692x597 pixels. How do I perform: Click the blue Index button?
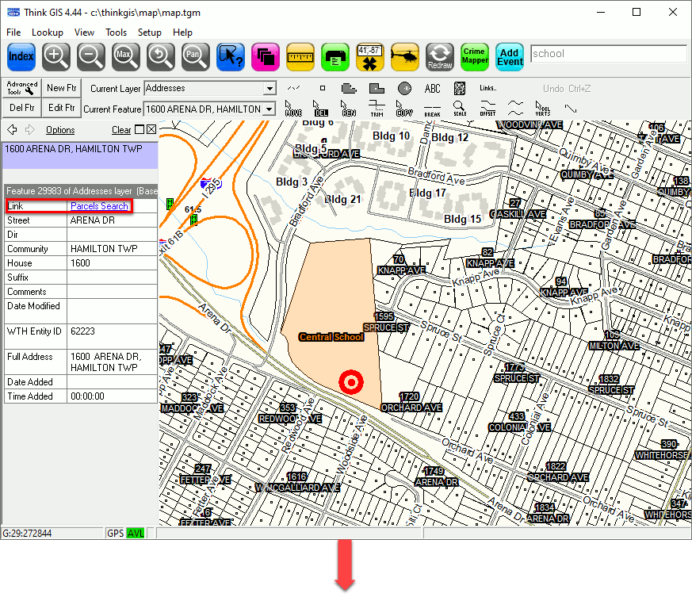pyautogui.click(x=21, y=56)
